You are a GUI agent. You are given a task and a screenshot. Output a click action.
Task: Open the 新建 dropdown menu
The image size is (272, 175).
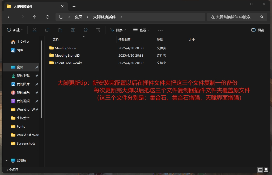pos(15,30)
